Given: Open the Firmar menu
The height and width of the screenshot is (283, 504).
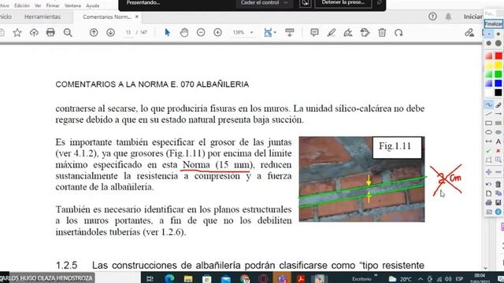Looking at the screenshot, I should tap(53, 6).
